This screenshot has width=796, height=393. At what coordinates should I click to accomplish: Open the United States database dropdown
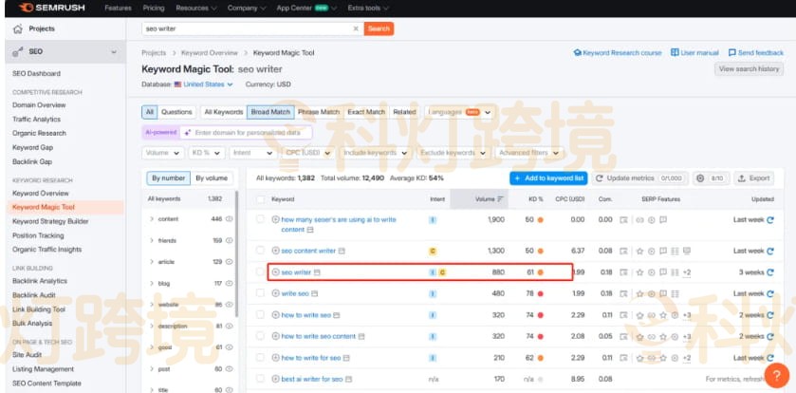click(x=203, y=84)
